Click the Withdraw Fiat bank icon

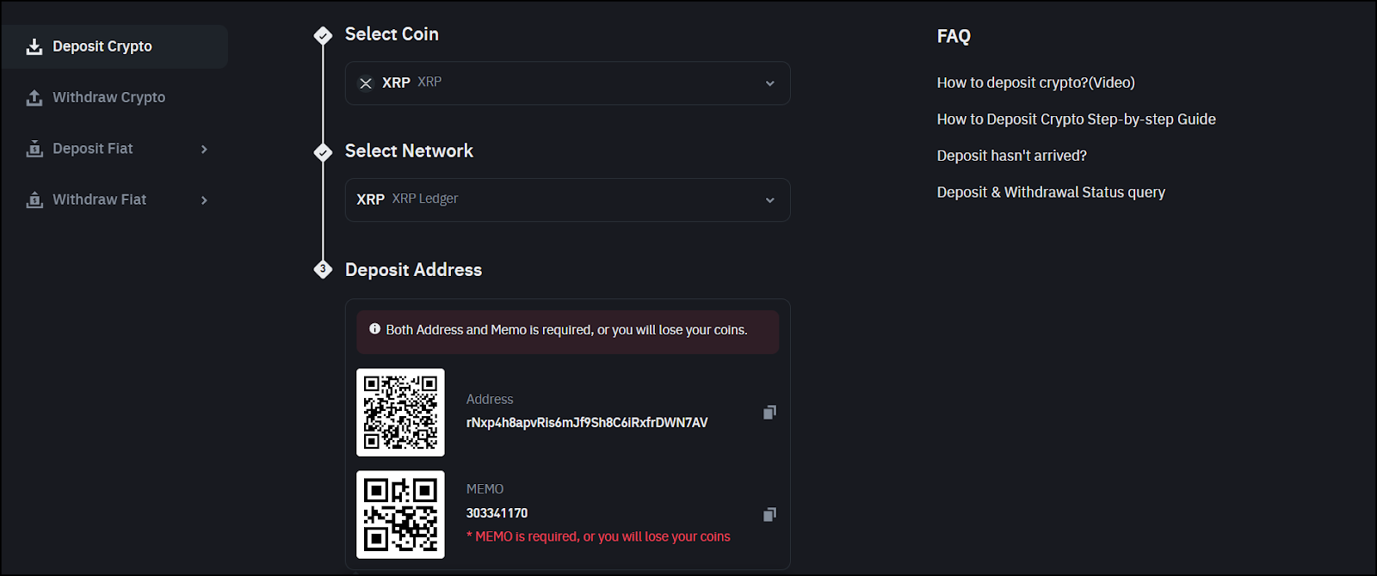point(34,199)
